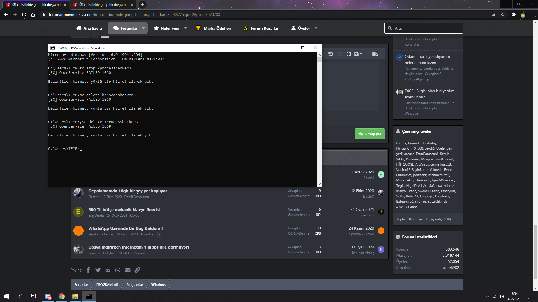Screen dimensions: 538x302
Task: Click the editor preview icon
Action: point(375,54)
